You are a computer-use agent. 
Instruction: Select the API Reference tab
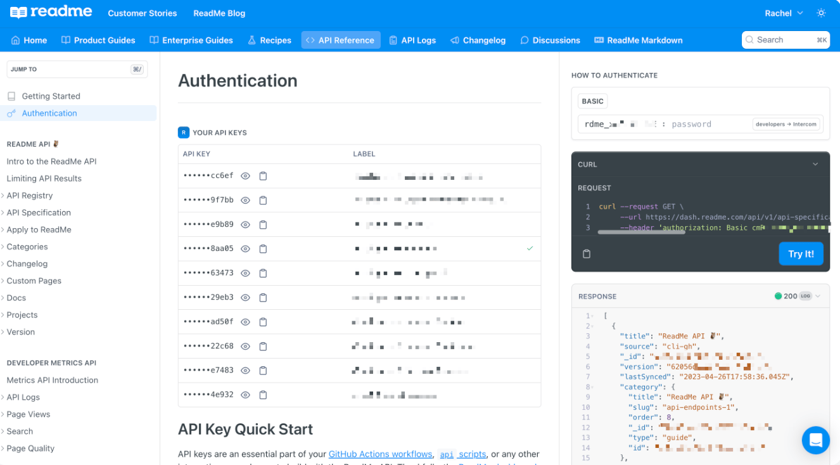(341, 40)
